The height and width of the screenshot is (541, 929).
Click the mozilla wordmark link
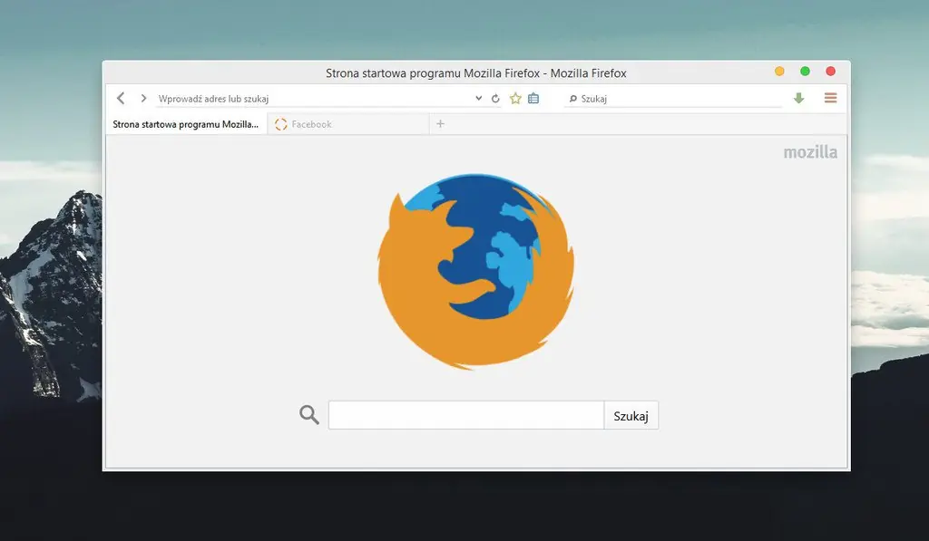pos(810,152)
